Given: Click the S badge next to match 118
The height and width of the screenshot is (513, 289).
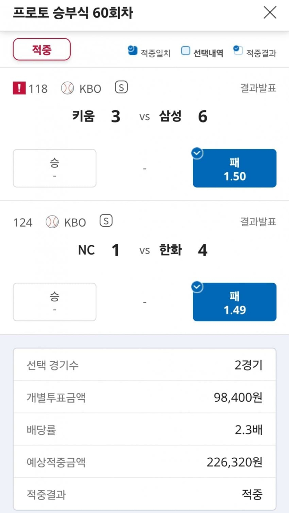Looking at the screenshot, I should pos(121,88).
